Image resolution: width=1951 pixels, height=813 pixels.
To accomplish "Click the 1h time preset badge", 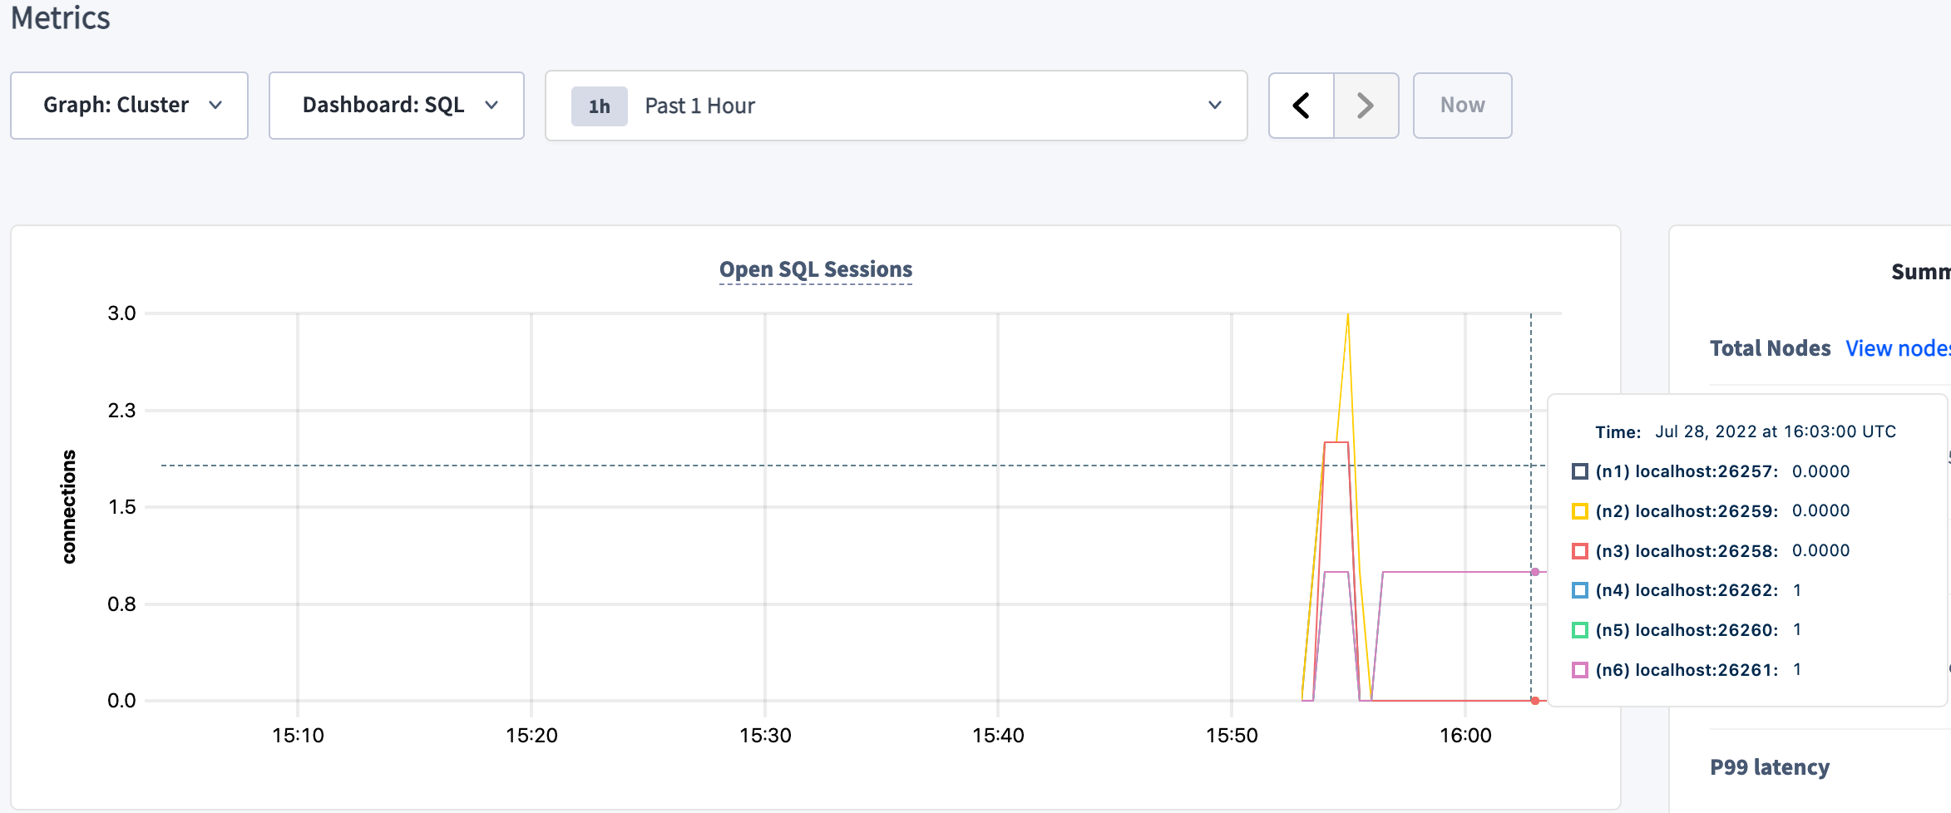I will pos(599,106).
